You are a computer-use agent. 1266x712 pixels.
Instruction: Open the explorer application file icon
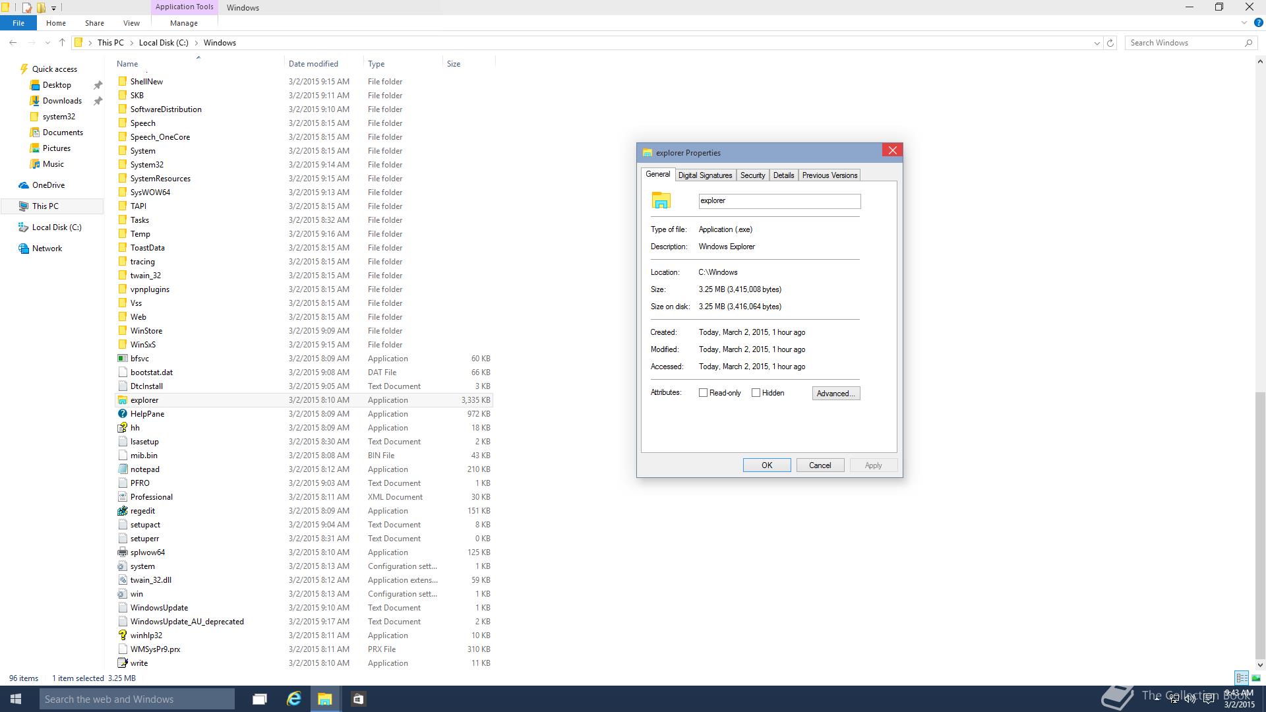(123, 400)
